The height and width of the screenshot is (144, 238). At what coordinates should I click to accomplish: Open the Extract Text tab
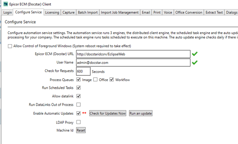(214, 12)
